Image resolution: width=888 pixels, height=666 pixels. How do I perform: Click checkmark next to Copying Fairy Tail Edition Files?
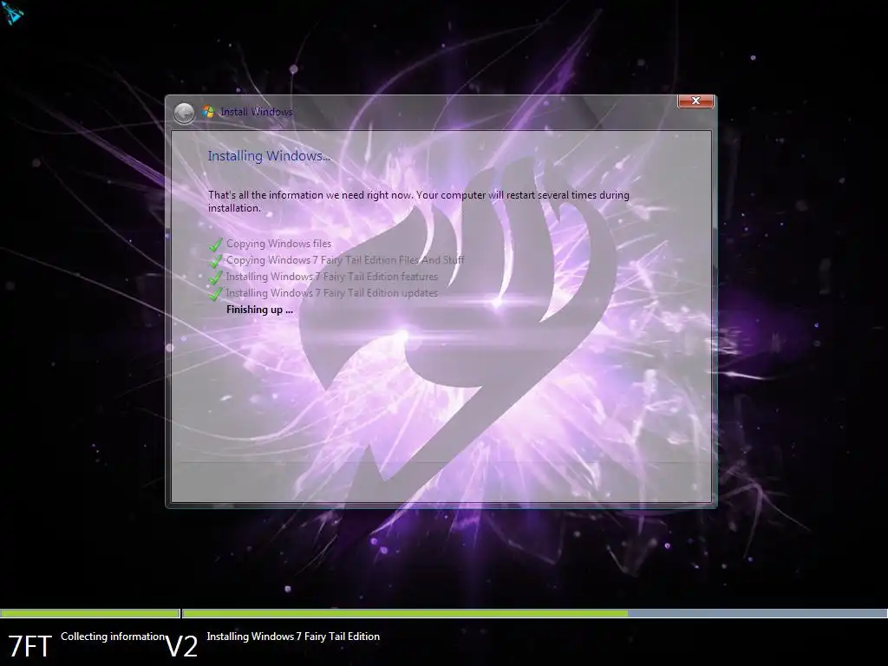pos(215,261)
